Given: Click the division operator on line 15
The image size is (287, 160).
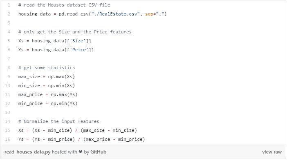Looking at the screenshot, I should tap(76, 130).
